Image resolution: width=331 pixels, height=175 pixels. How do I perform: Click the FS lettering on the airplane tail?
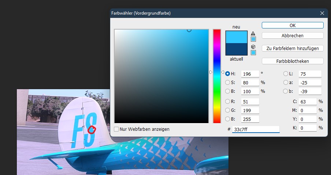84,130
